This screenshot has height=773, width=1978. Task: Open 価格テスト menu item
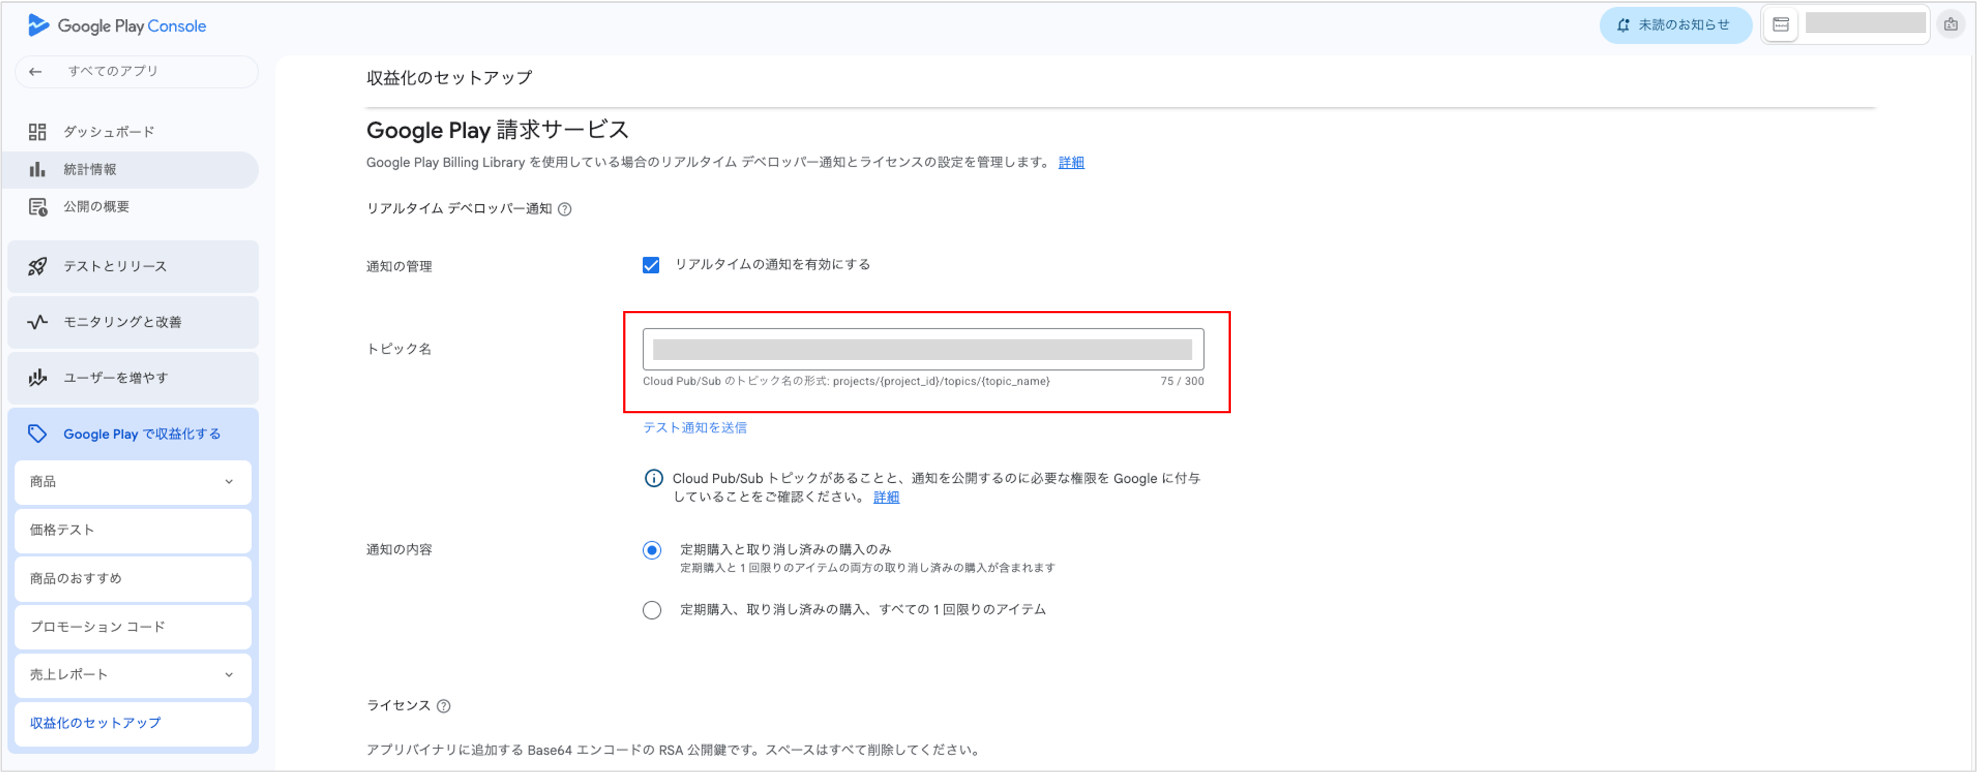coord(133,531)
